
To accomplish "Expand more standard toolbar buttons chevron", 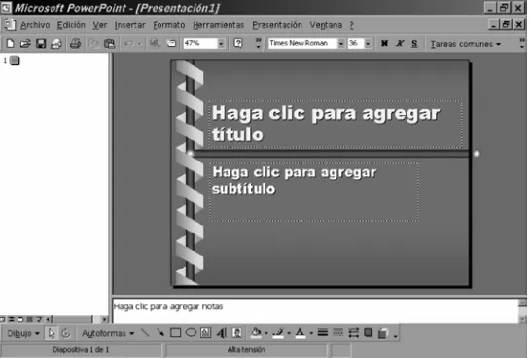I will pos(258,43).
